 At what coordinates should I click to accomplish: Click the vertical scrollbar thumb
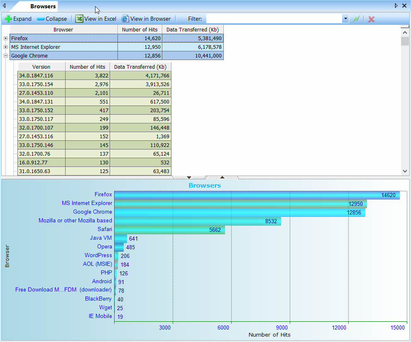click(x=405, y=41)
